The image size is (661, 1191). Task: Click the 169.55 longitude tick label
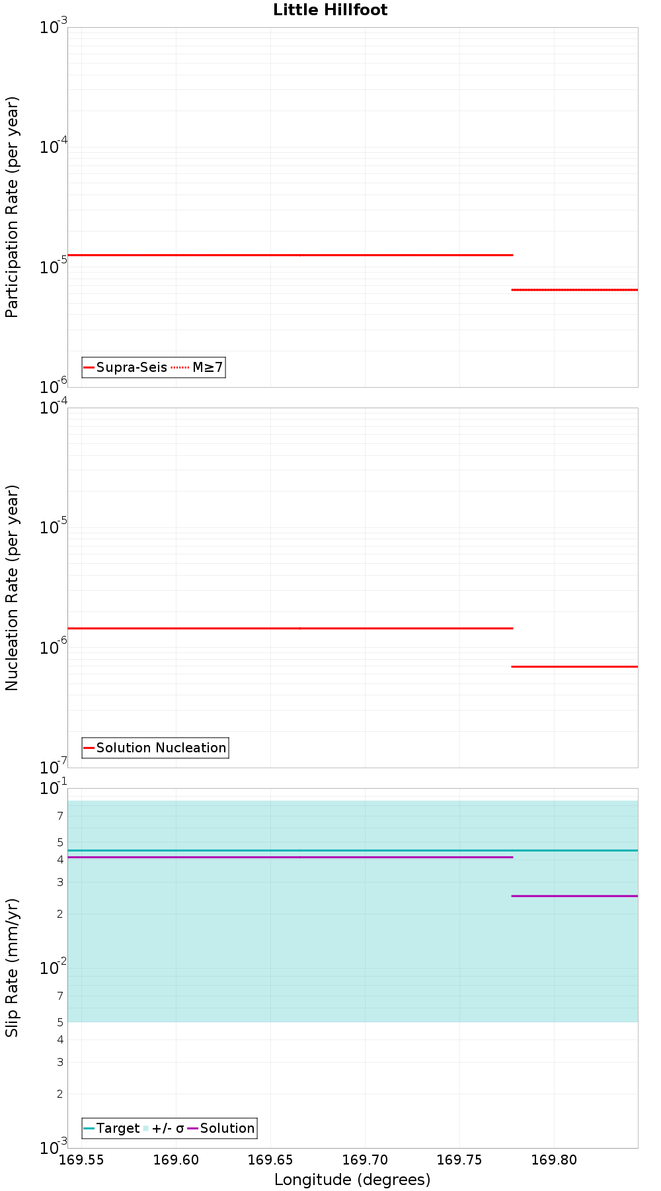(81, 1159)
